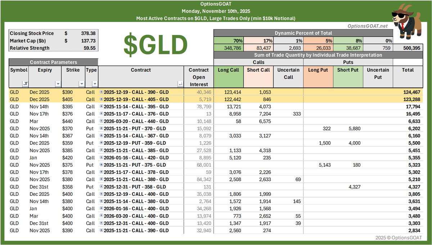Select the Contract Open Interest header
The width and height of the screenshot is (432, 245).
[x=199, y=77]
